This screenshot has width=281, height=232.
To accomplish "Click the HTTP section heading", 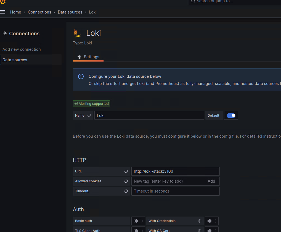I will (x=79, y=160).
